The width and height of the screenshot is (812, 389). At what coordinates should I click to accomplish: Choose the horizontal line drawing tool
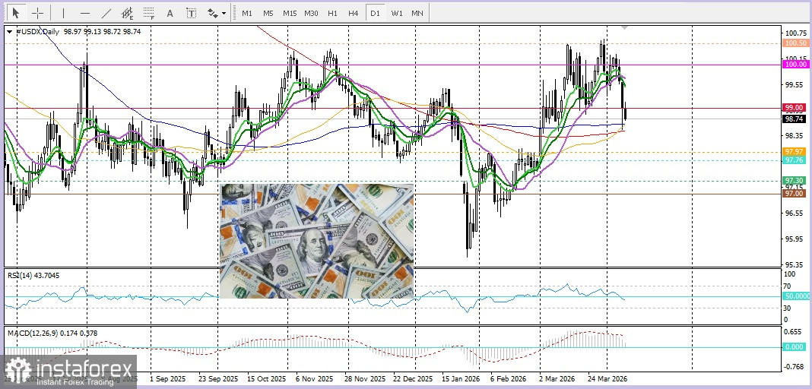pyautogui.click(x=84, y=13)
